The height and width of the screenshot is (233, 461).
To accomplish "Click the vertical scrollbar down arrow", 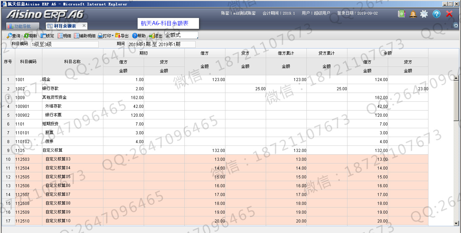I will tap(456, 223).
